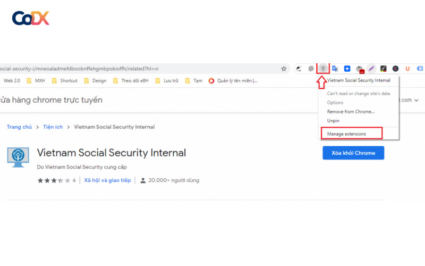Screen dimensions: 425x266
Task: Click the gear-shaped extension icon
Action: coord(311,69)
